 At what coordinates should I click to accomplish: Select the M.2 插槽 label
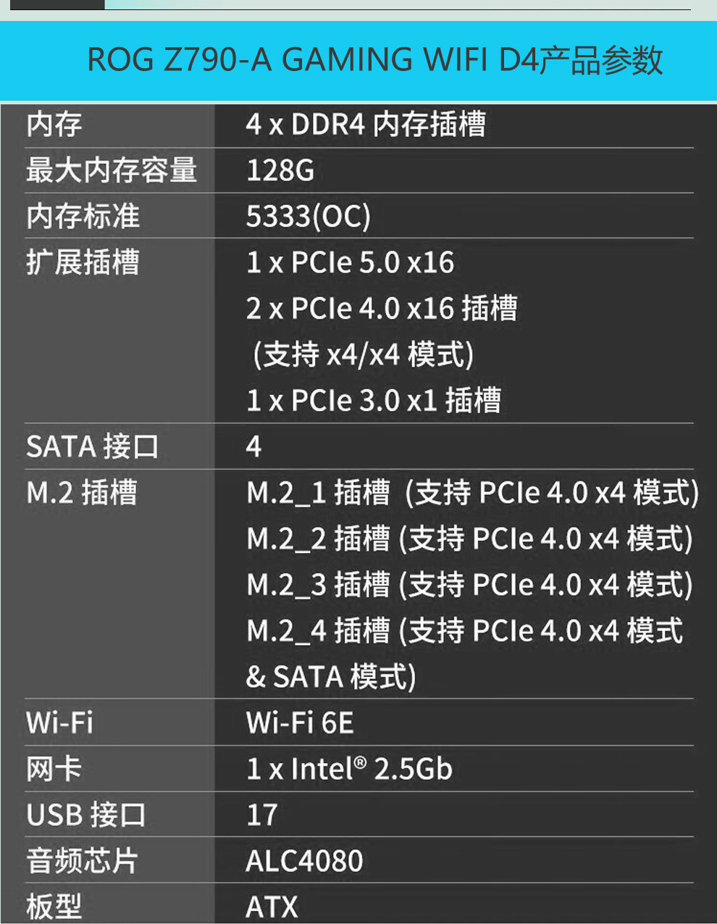click(x=82, y=493)
